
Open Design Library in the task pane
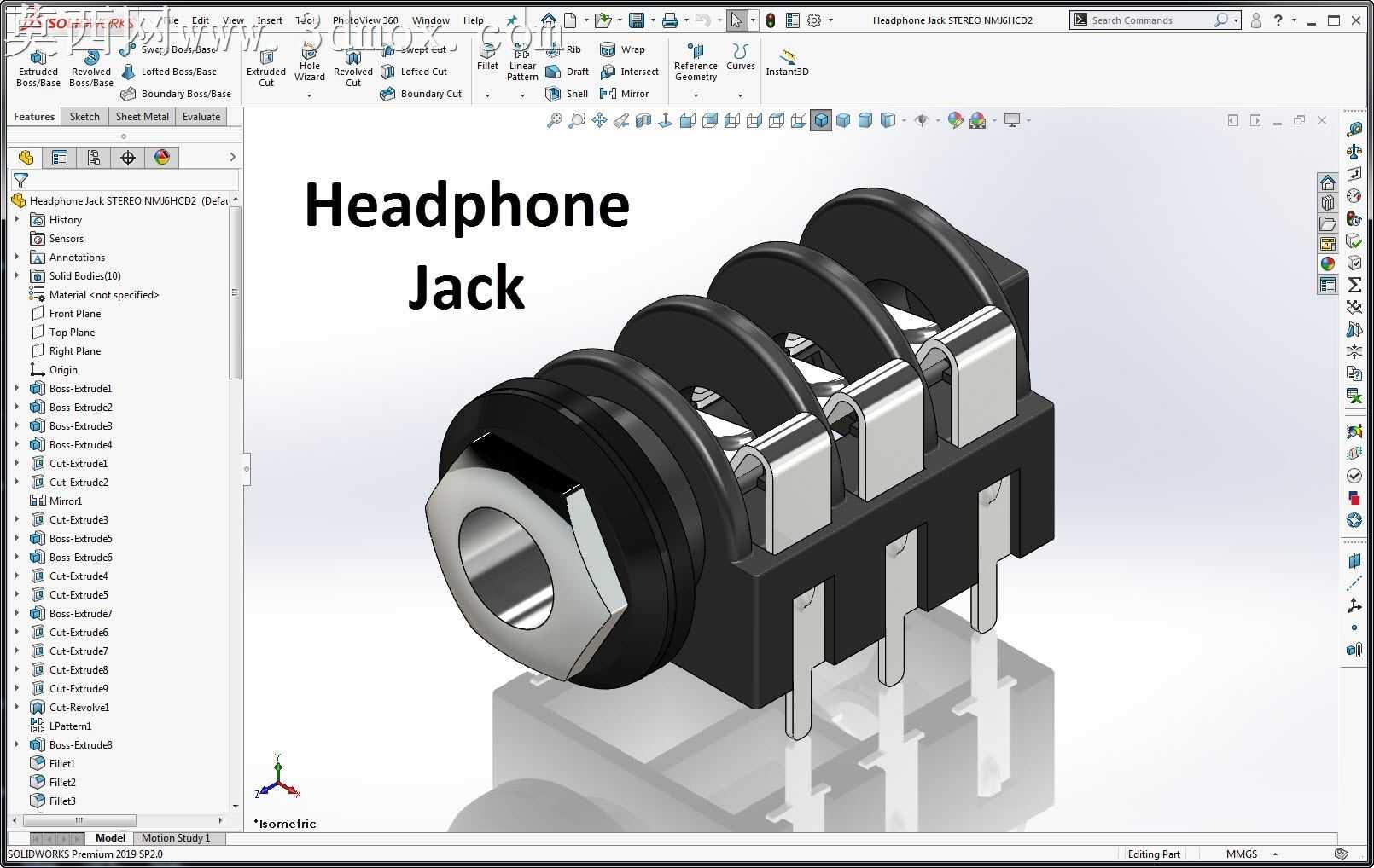click(x=1328, y=203)
